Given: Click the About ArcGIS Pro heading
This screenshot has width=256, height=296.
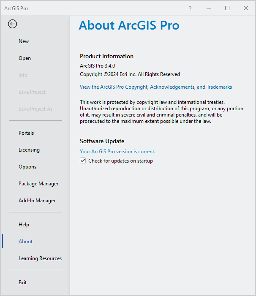Looking at the screenshot, I should coord(129,25).
